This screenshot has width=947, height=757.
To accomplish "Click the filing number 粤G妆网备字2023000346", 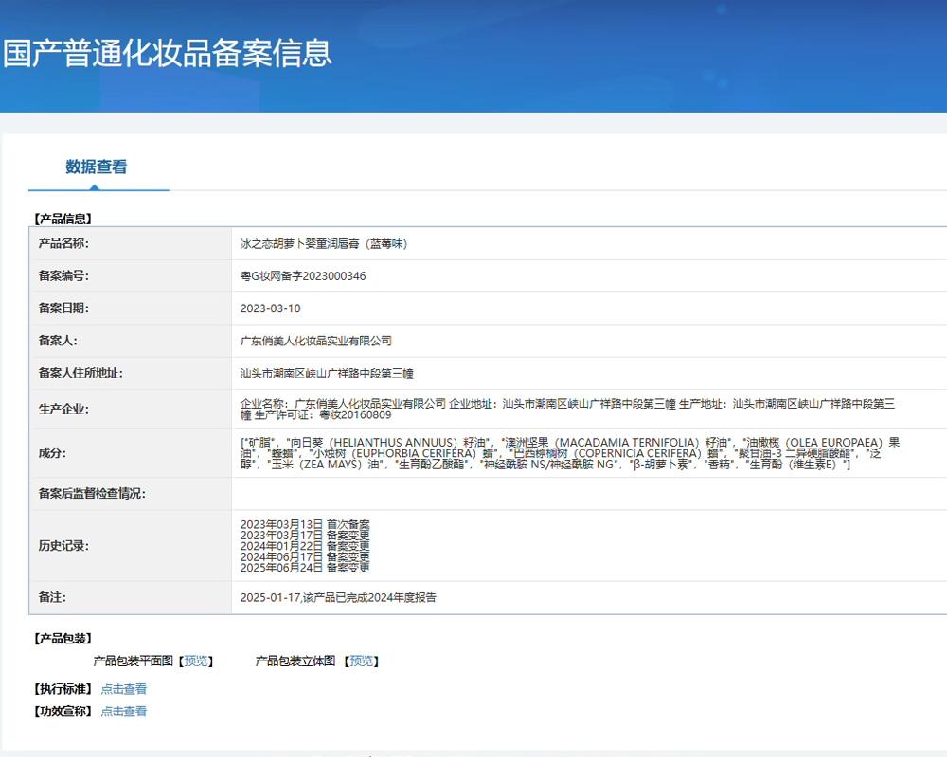I will coord(303,276).
